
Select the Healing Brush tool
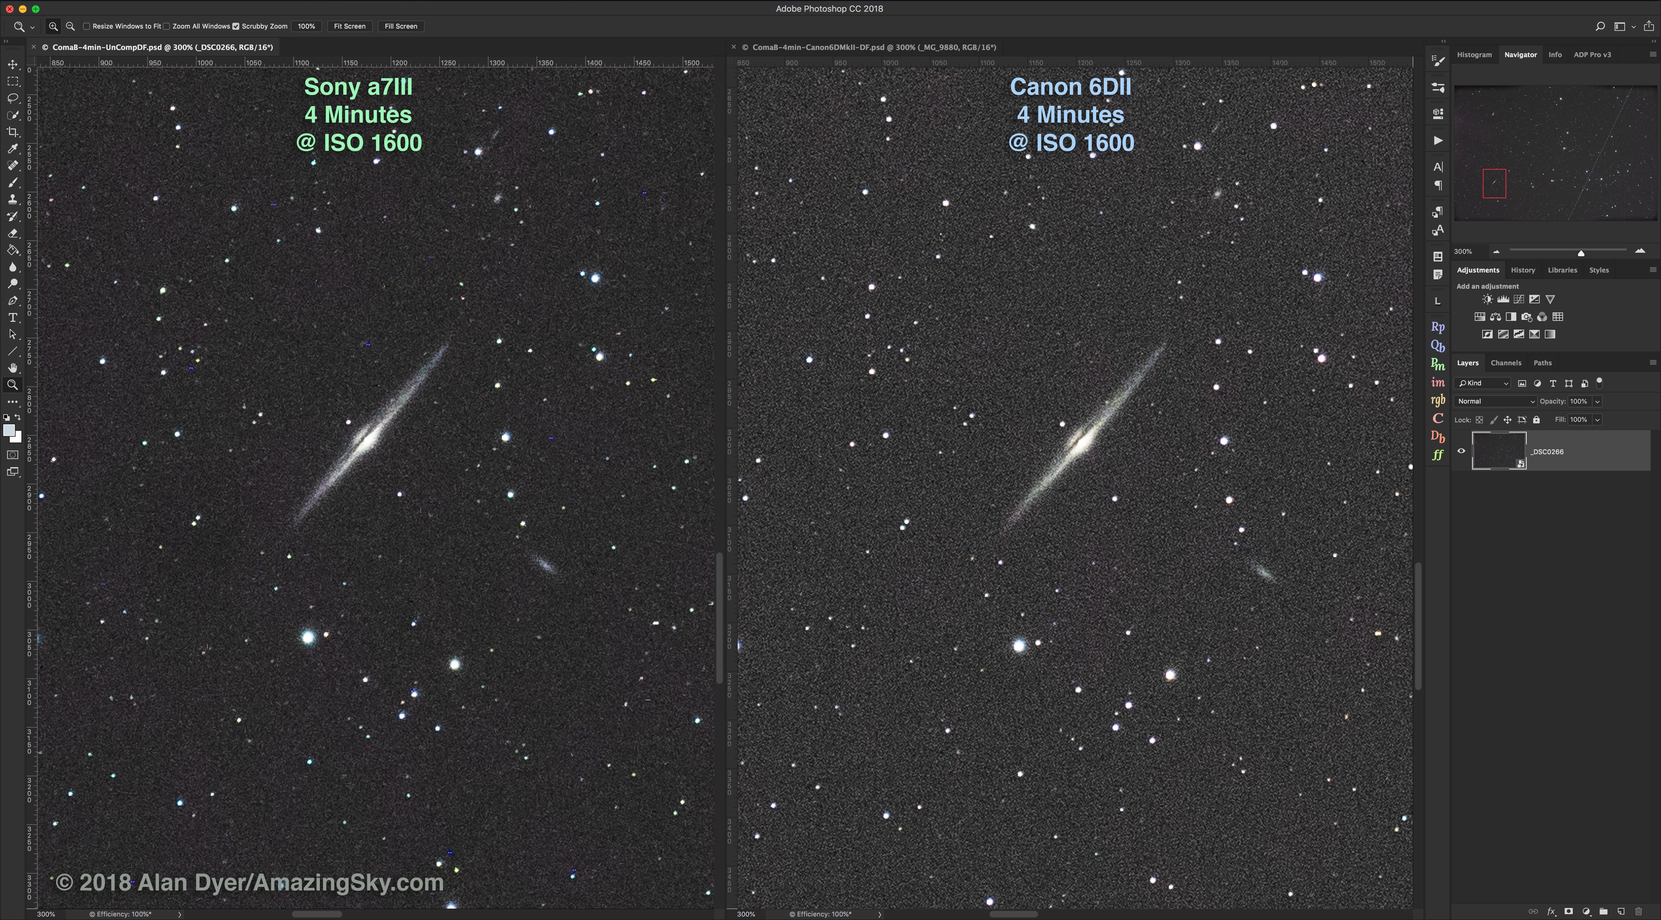[13, 165]
